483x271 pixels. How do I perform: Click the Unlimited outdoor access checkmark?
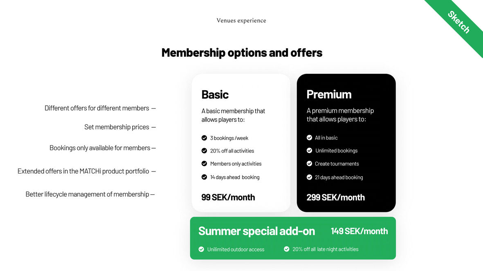click(x=201, y=249)
